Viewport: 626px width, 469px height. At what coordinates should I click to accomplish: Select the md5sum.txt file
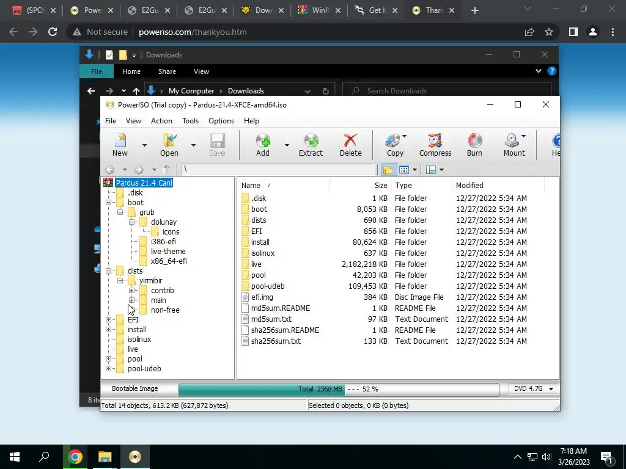(271, 319)
